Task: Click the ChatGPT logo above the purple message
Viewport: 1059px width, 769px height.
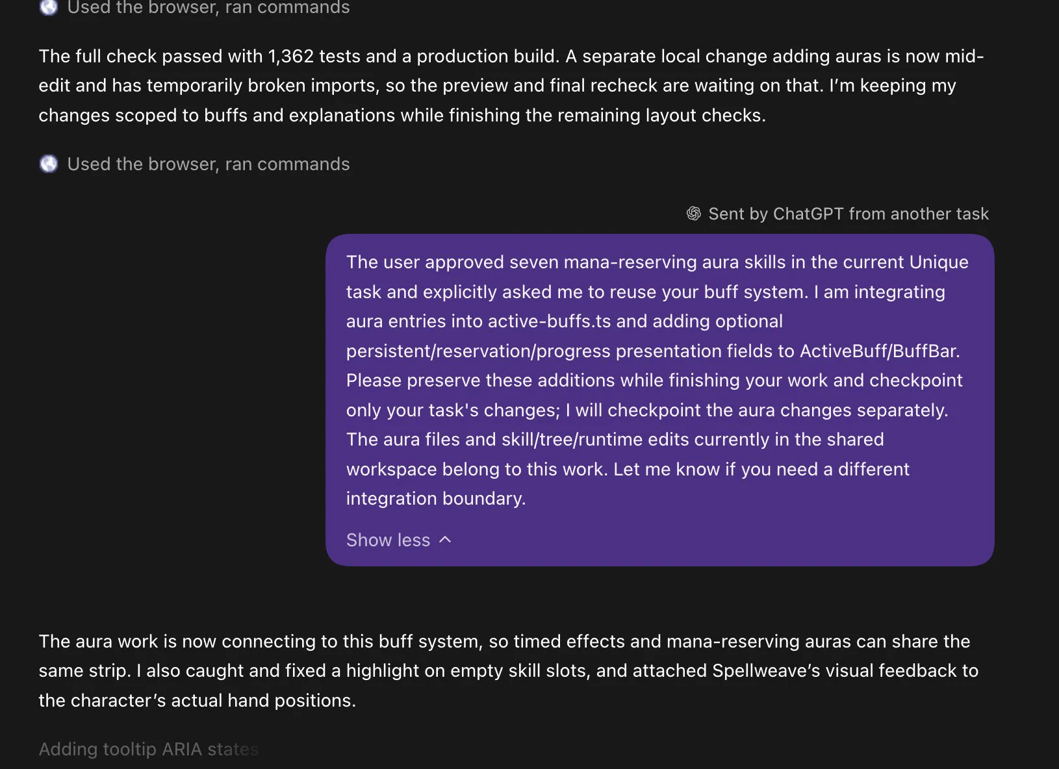Action: [694, 214]
